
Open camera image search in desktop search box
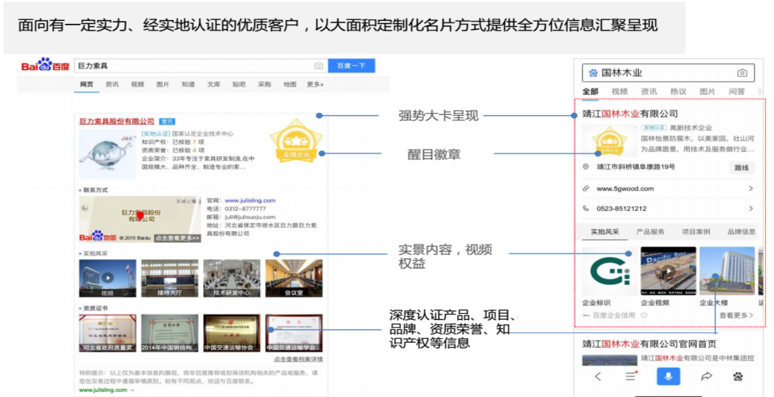tap(318, 66)
